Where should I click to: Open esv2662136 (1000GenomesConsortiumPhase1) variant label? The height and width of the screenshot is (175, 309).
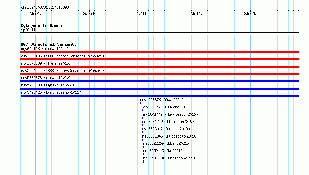(62, 56)
